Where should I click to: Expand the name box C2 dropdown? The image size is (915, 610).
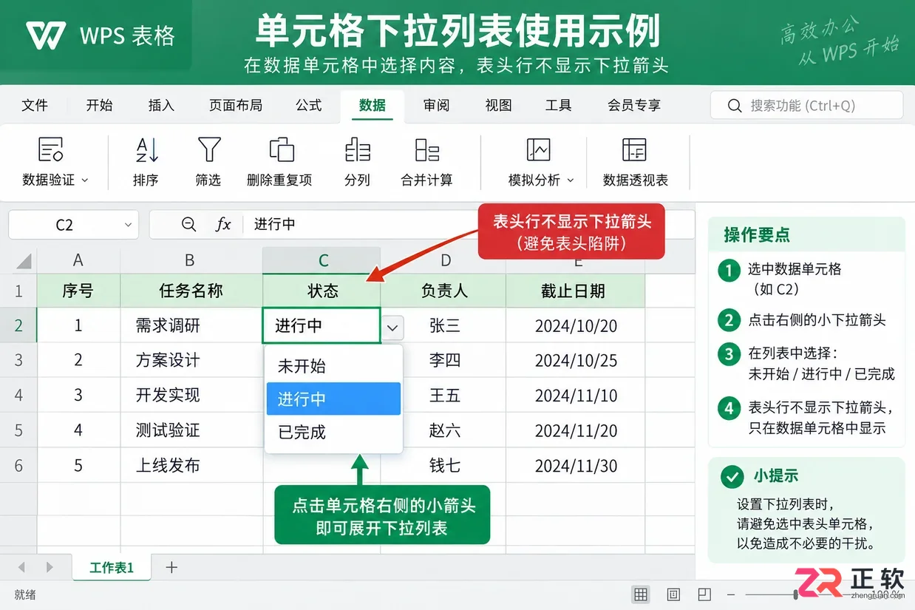pos(129,225)
